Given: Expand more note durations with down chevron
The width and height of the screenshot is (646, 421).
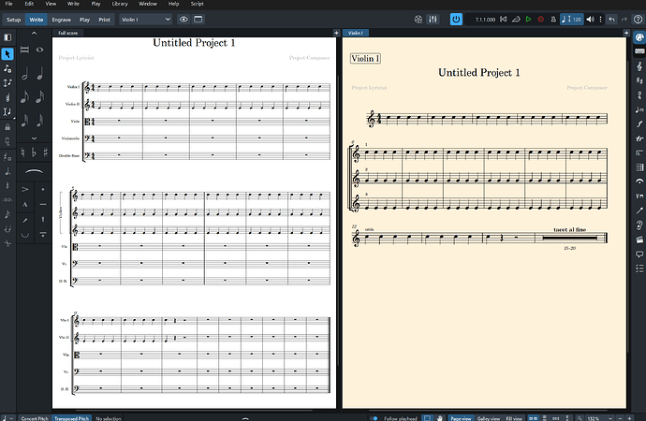Looking at the screenshot, I should click(34, 138).
